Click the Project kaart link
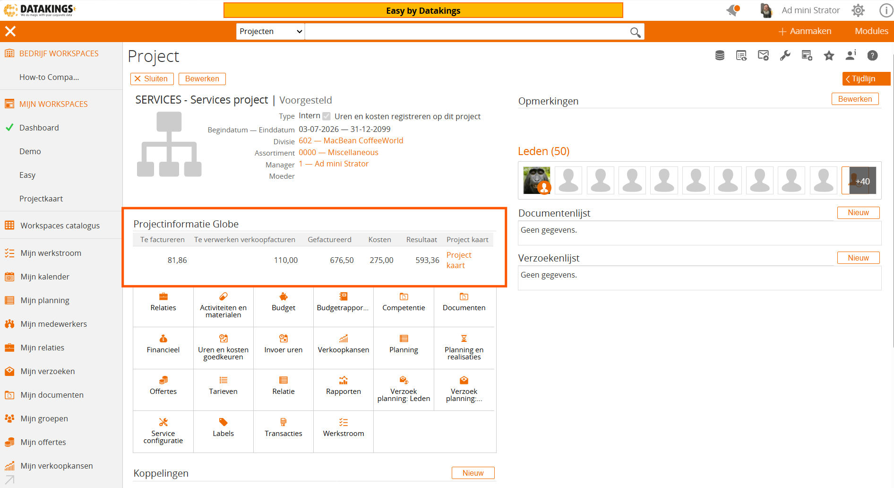 tap(459, 260)
